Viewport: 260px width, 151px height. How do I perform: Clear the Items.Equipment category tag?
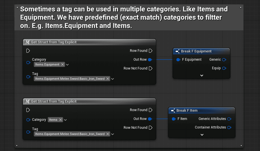click(62, 64)
